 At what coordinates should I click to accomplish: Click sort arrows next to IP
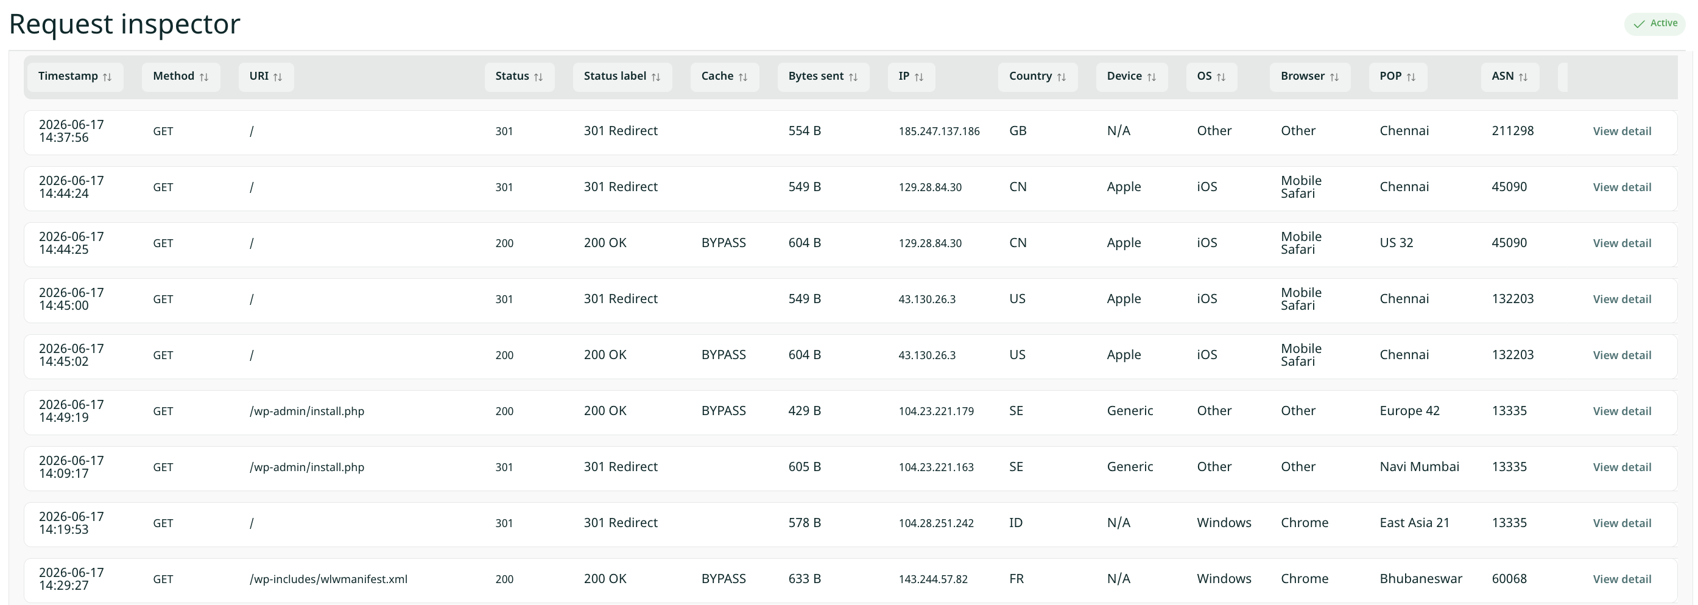point(919,77)
